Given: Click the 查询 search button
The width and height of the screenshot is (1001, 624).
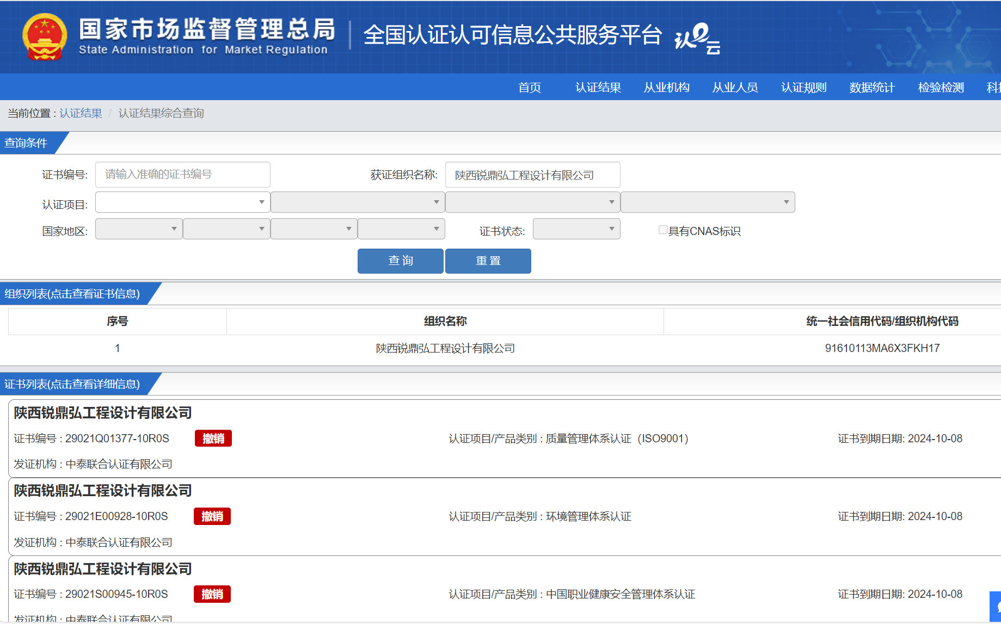Looking at the screenshot, I should point(401,261).
